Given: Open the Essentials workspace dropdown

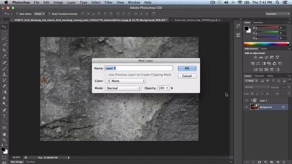Looking at the screenshot, I should pyautogui.click(x=277, y=14).
